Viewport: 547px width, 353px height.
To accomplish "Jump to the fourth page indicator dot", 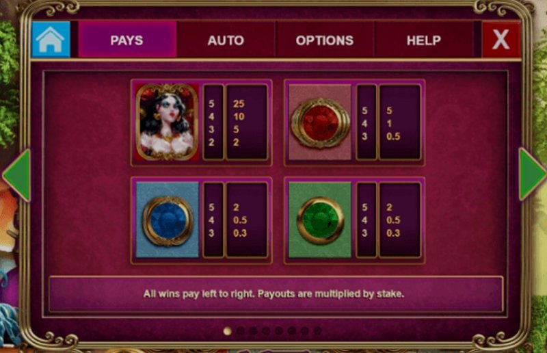I will [x=266, y=331].
